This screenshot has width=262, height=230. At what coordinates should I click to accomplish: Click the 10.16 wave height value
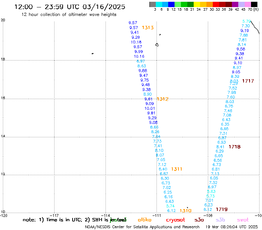tap(139, 57)
